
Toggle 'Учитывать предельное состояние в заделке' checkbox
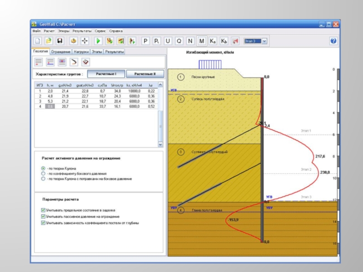(x=43, y=210)
